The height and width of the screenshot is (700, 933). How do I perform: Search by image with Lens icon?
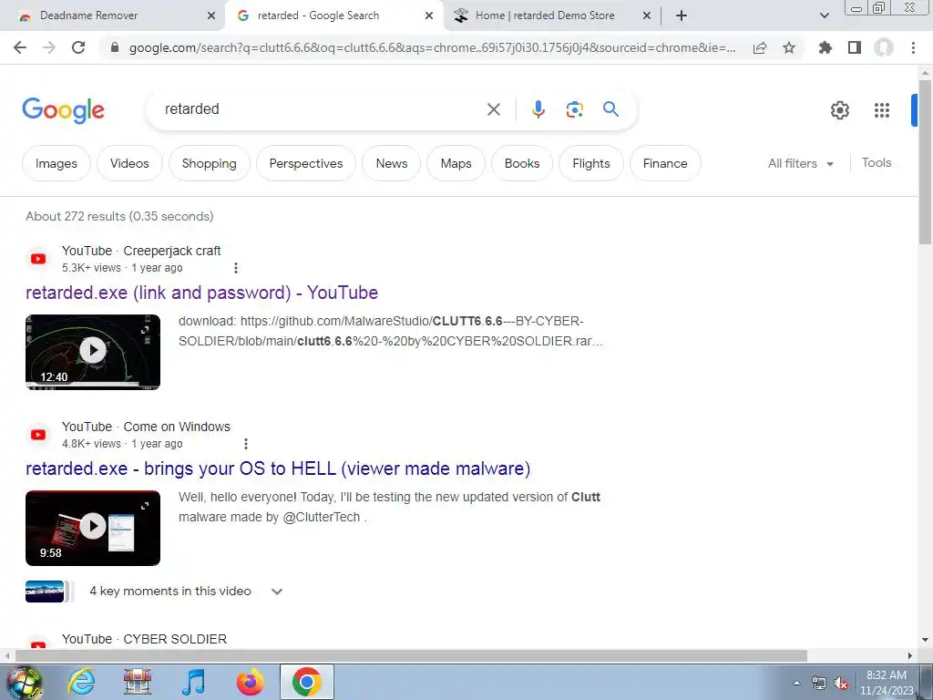(x=574, y=109)
